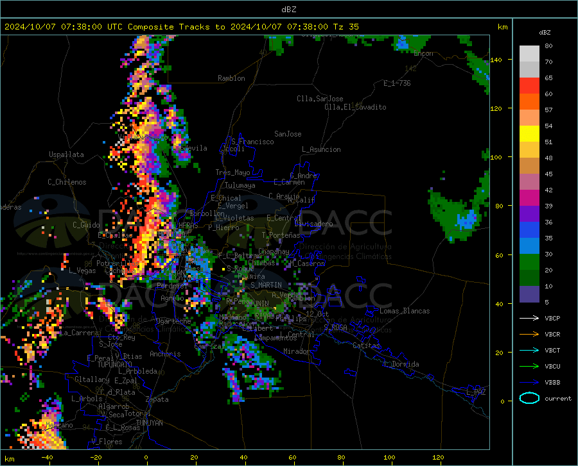Click the E_1-736 map label
The height and width of the screenshot is (466, 578).
click(397, 83)
